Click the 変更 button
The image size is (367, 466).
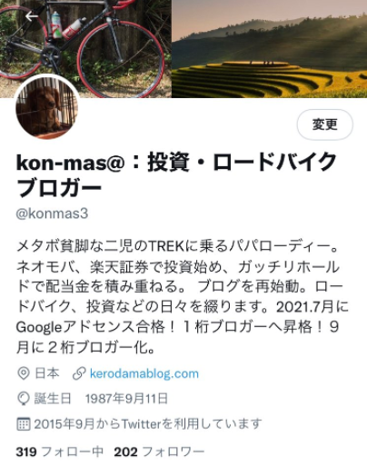pos(325,124)
